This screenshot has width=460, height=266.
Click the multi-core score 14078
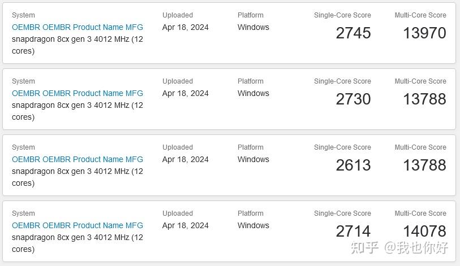tap(424, 232)
